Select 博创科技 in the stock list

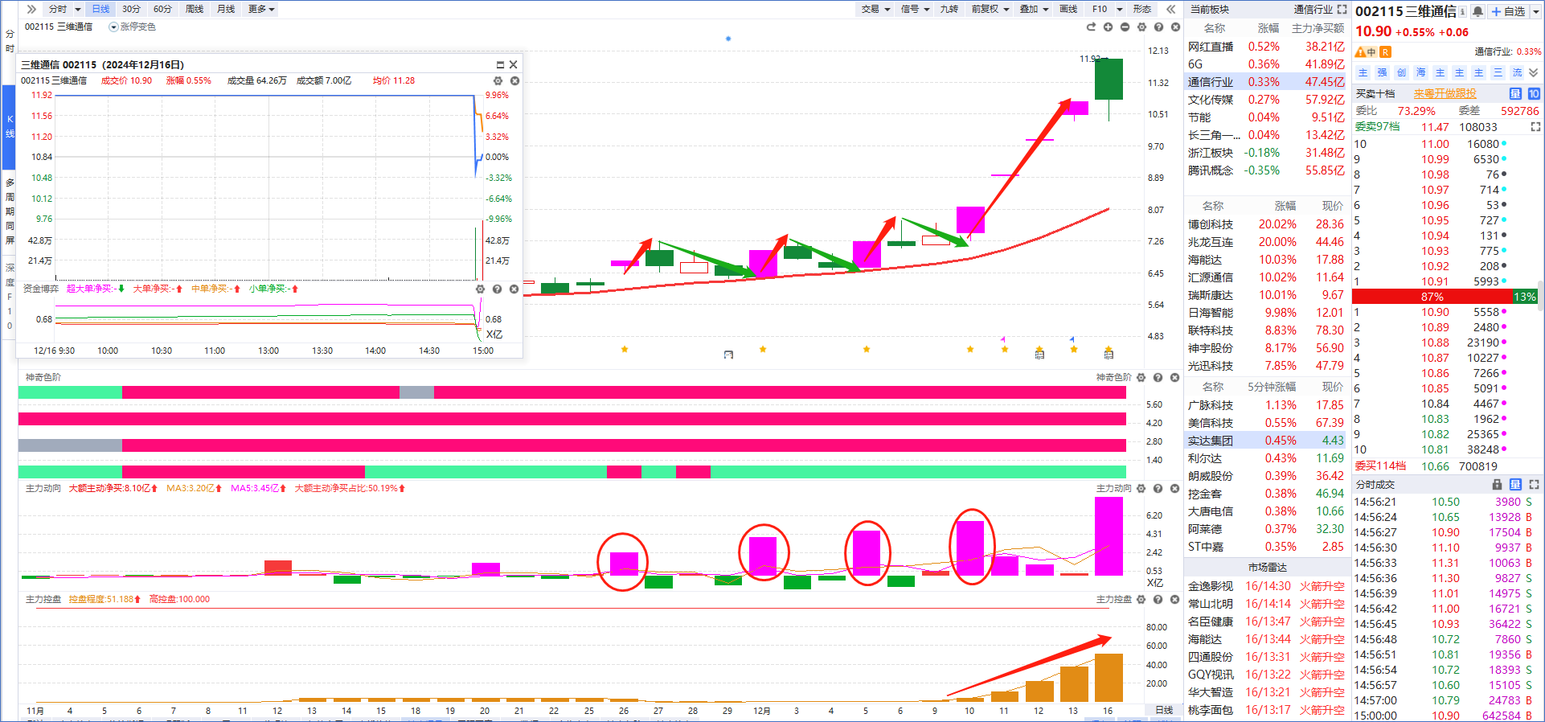1210,224
